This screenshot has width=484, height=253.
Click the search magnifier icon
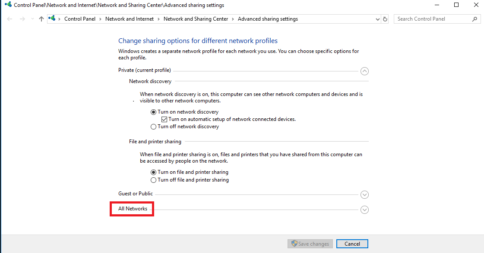475,19
